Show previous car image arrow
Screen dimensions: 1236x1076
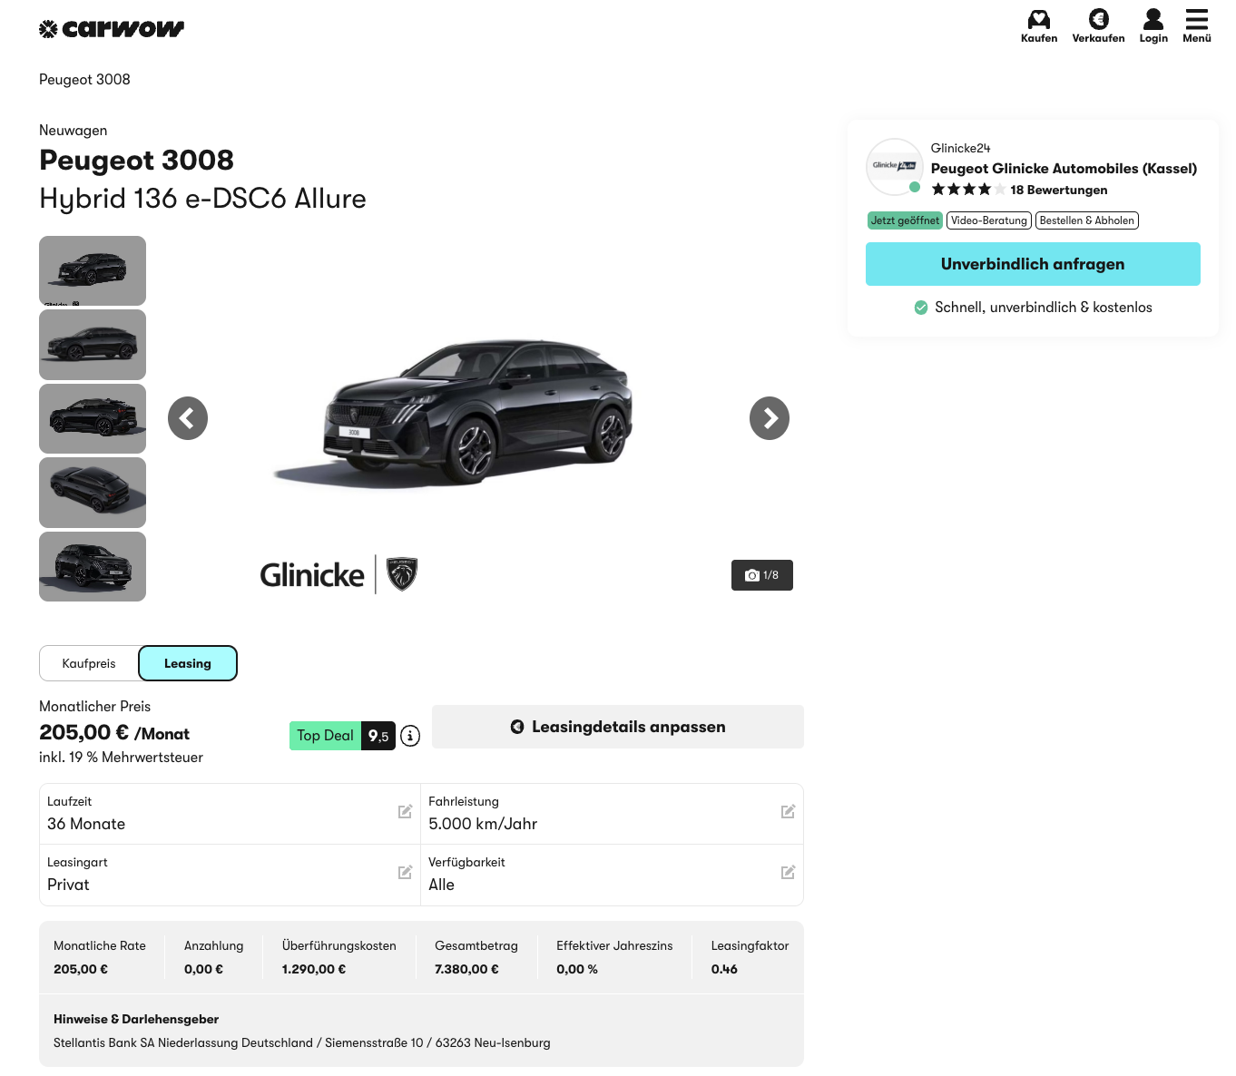coord(188,418)
